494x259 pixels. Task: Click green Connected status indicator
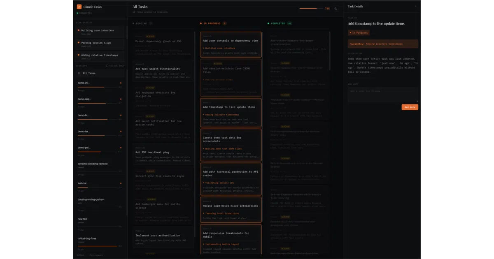tap(84, 13)
